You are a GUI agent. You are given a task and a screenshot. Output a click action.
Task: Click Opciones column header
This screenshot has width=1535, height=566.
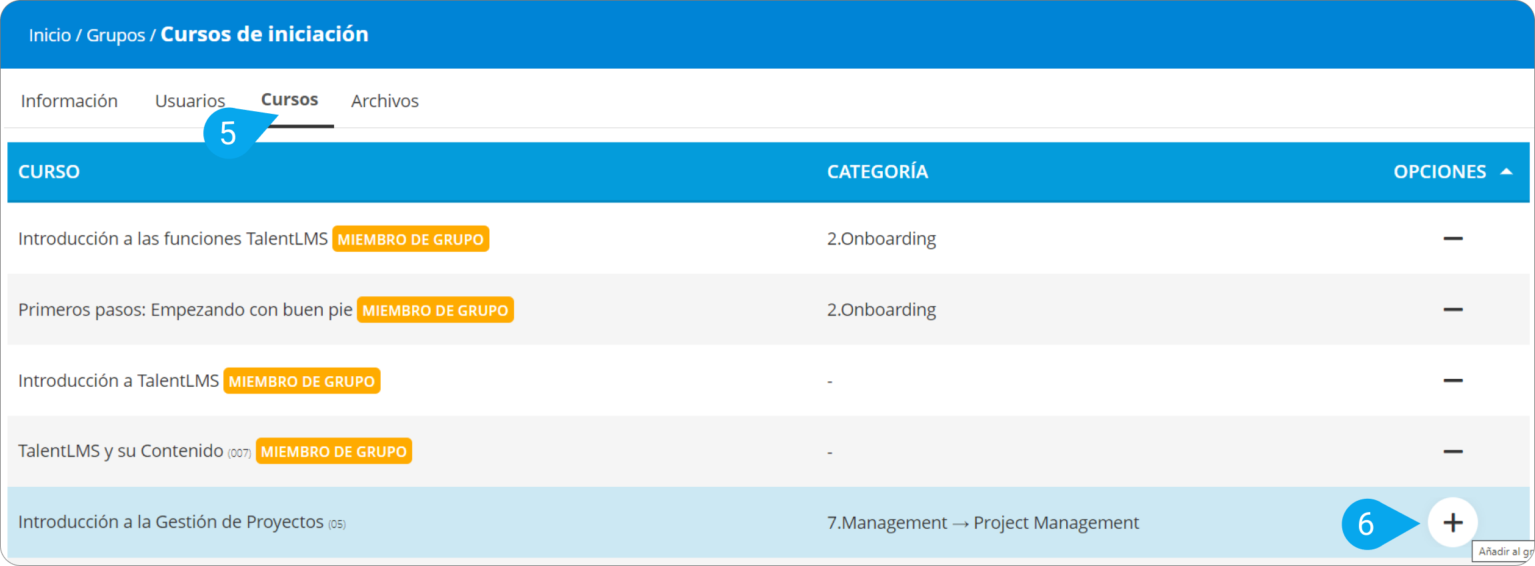[1440, 172]
